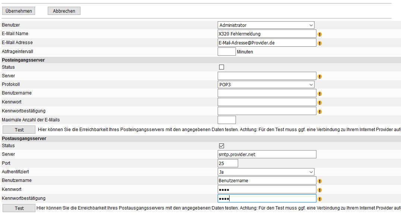Click the Abbrechen button
The width and height of the screenshot is (401, 217).
(64, 11)
